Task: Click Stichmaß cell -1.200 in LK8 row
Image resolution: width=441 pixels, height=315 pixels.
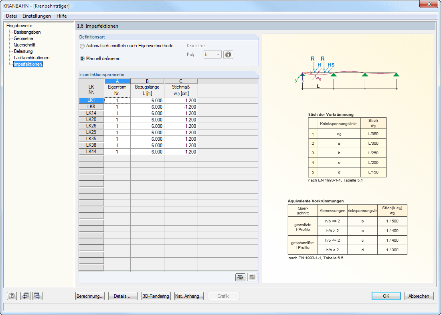Action: click(x=181, y=107)
